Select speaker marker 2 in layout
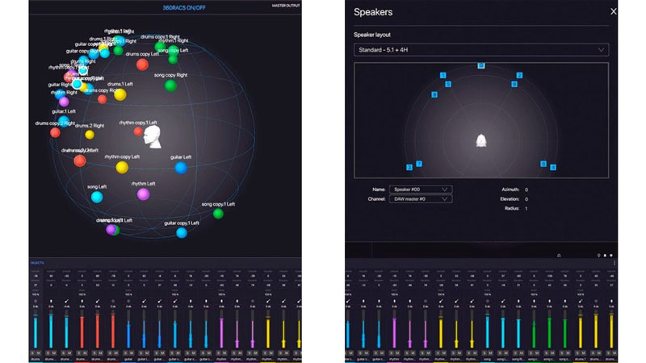Image resolution: width=646 pixels, height=363 pixels. (519, 76)
